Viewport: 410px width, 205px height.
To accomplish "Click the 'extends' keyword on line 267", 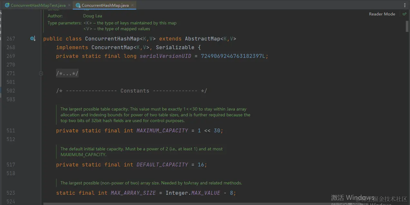I will [x=170, y=39].
